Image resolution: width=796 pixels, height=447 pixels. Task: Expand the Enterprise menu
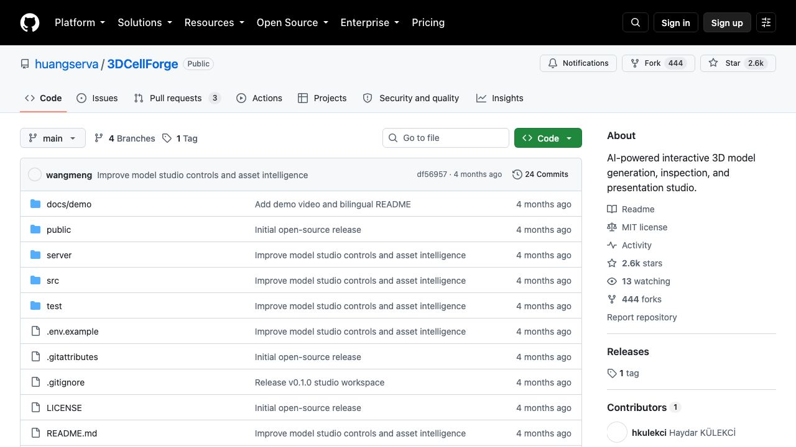(369, 22)
